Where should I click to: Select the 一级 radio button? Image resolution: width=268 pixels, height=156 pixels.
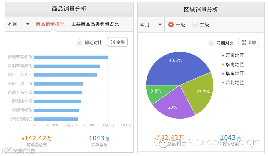171,25
